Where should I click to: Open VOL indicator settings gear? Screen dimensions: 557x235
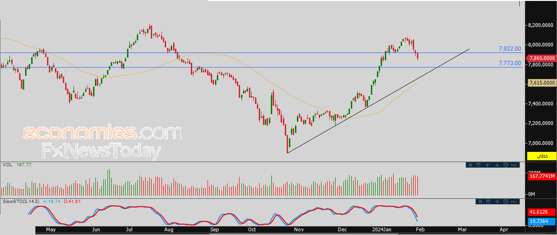[x=506, y=165]
